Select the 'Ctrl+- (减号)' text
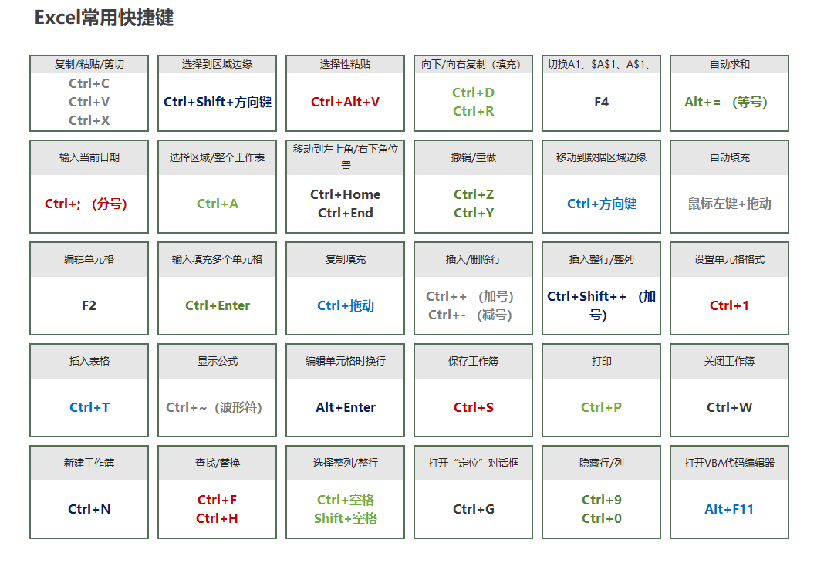The height and width of the screenshot is (563, 834). [x=470, y=315]
